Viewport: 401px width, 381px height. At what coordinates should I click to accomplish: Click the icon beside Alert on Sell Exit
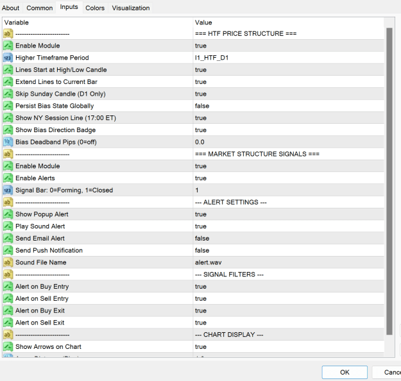tap(8, 323)
